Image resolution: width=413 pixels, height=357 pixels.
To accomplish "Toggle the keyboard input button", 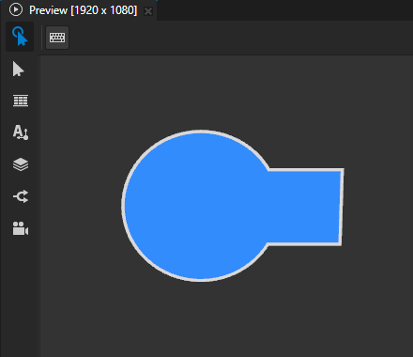I will point(57,38).
